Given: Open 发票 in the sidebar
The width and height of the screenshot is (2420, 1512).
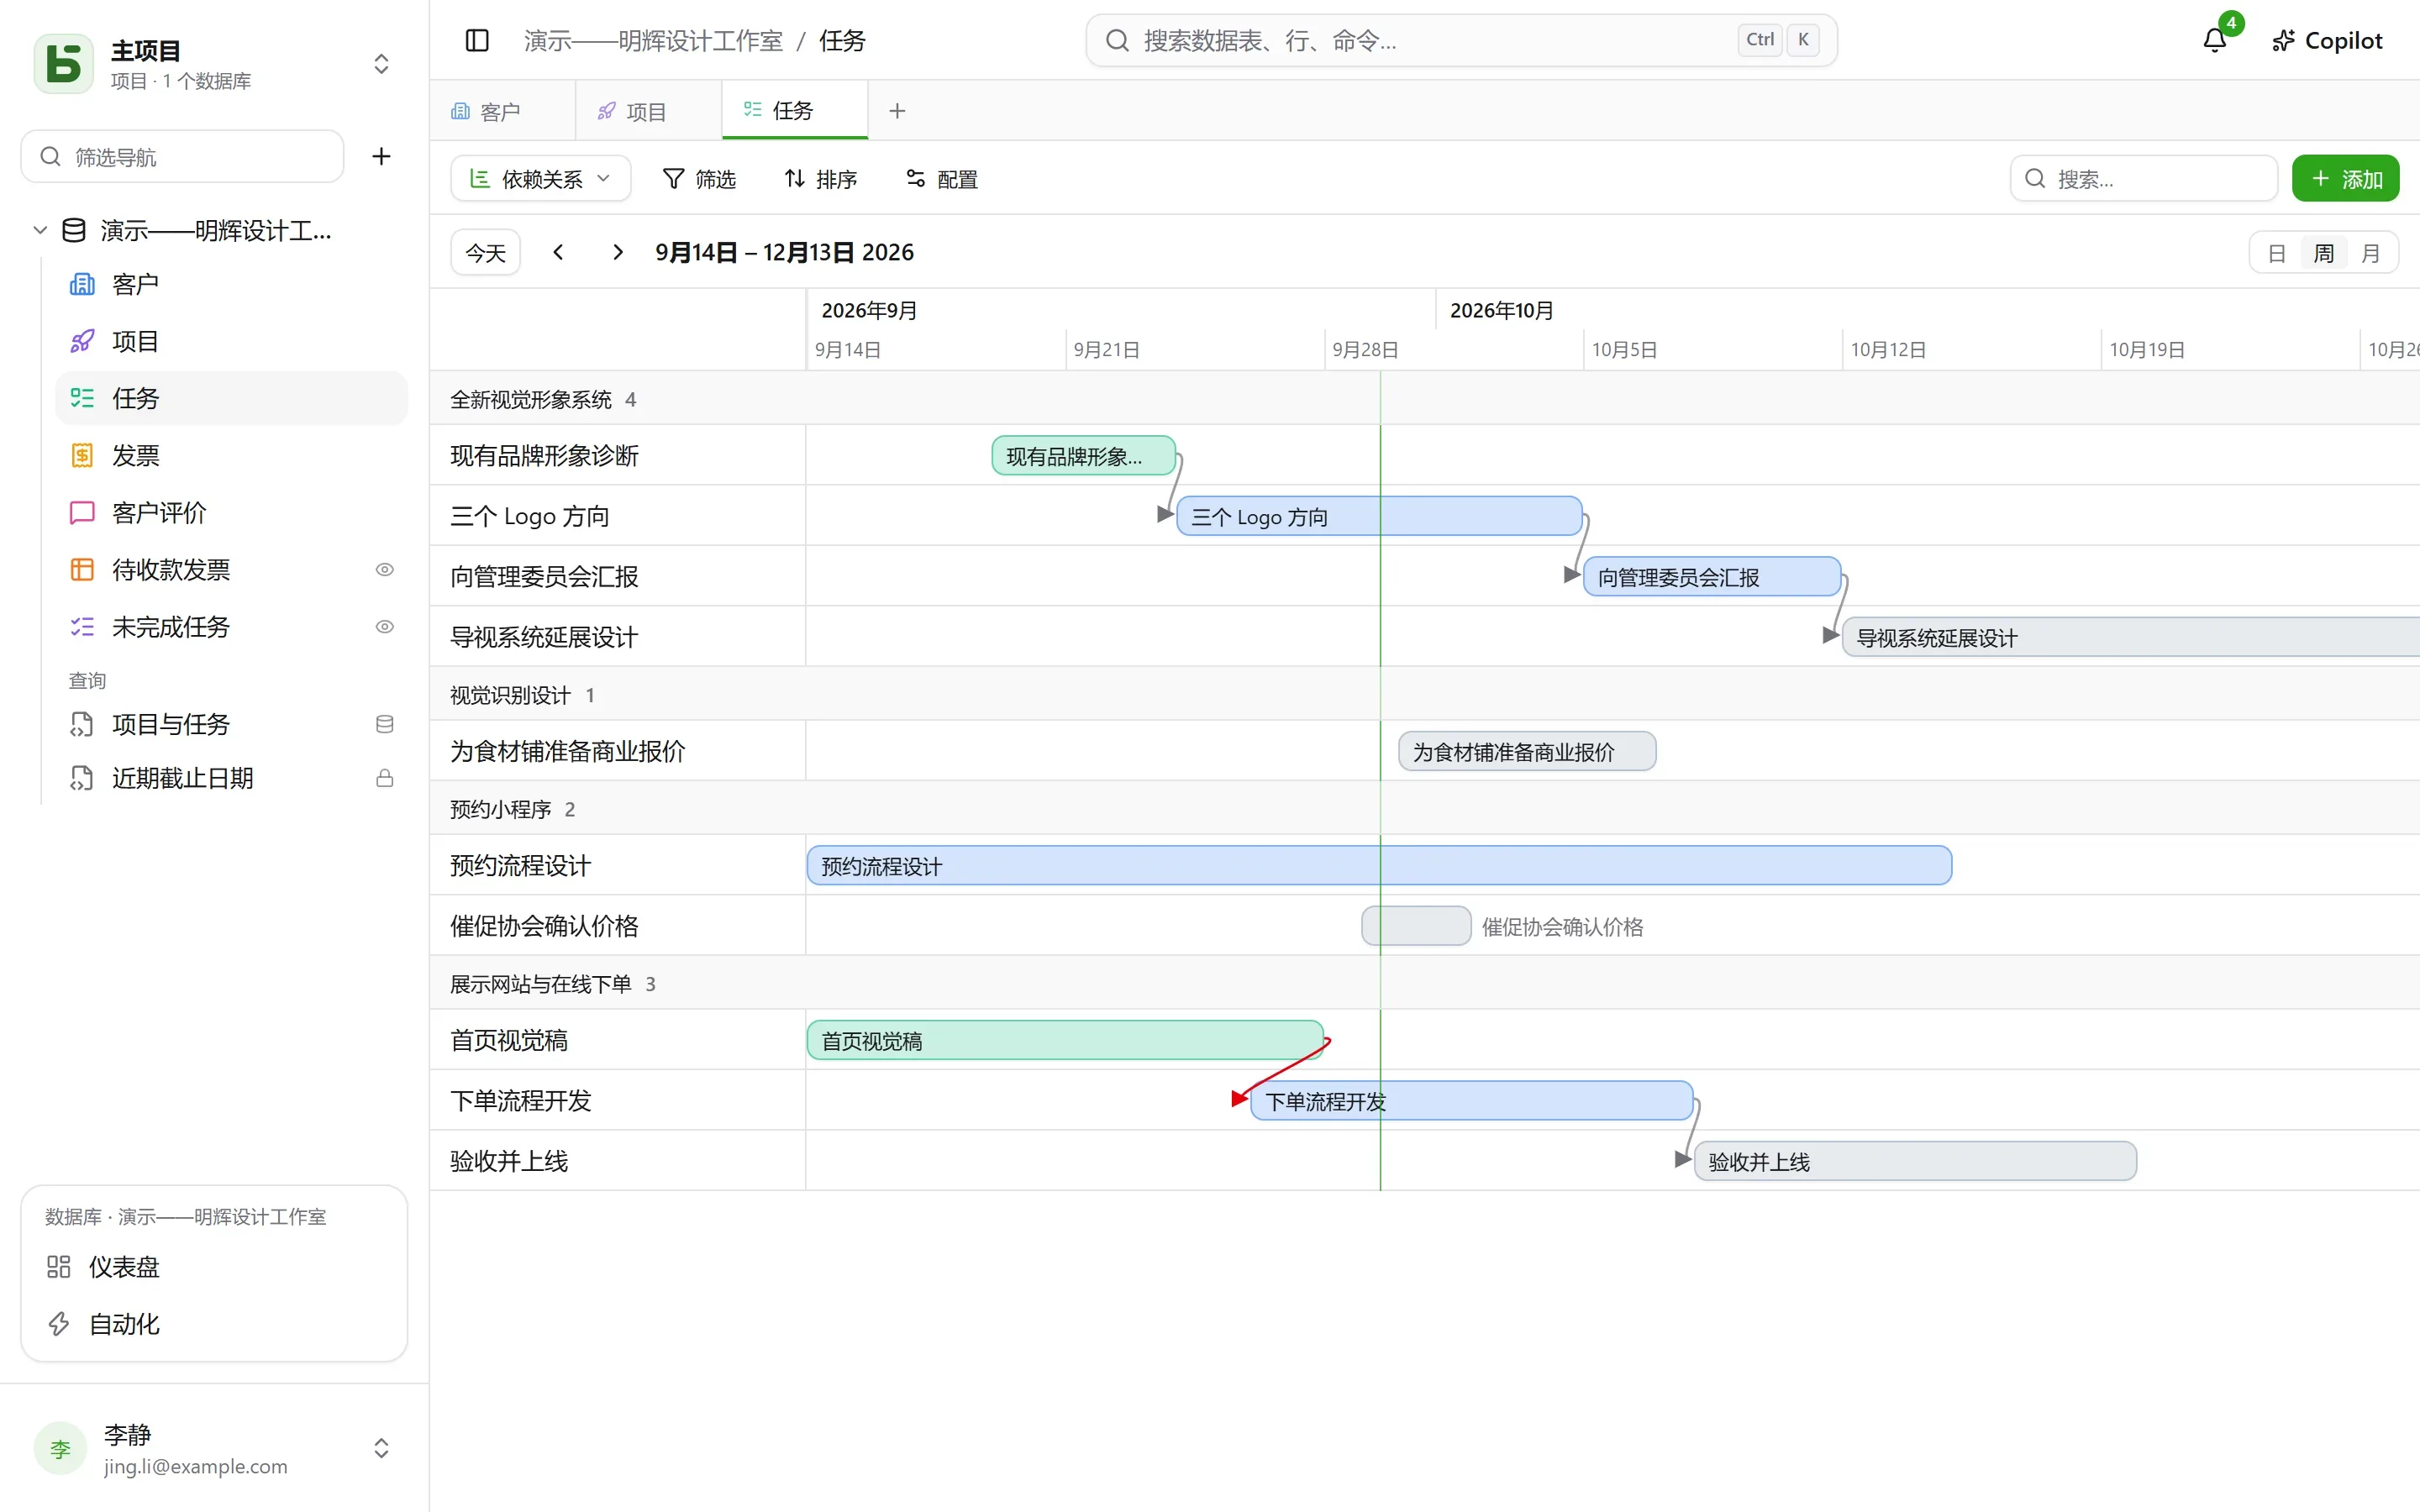Looking at the screenshot, I should point(231,455).
